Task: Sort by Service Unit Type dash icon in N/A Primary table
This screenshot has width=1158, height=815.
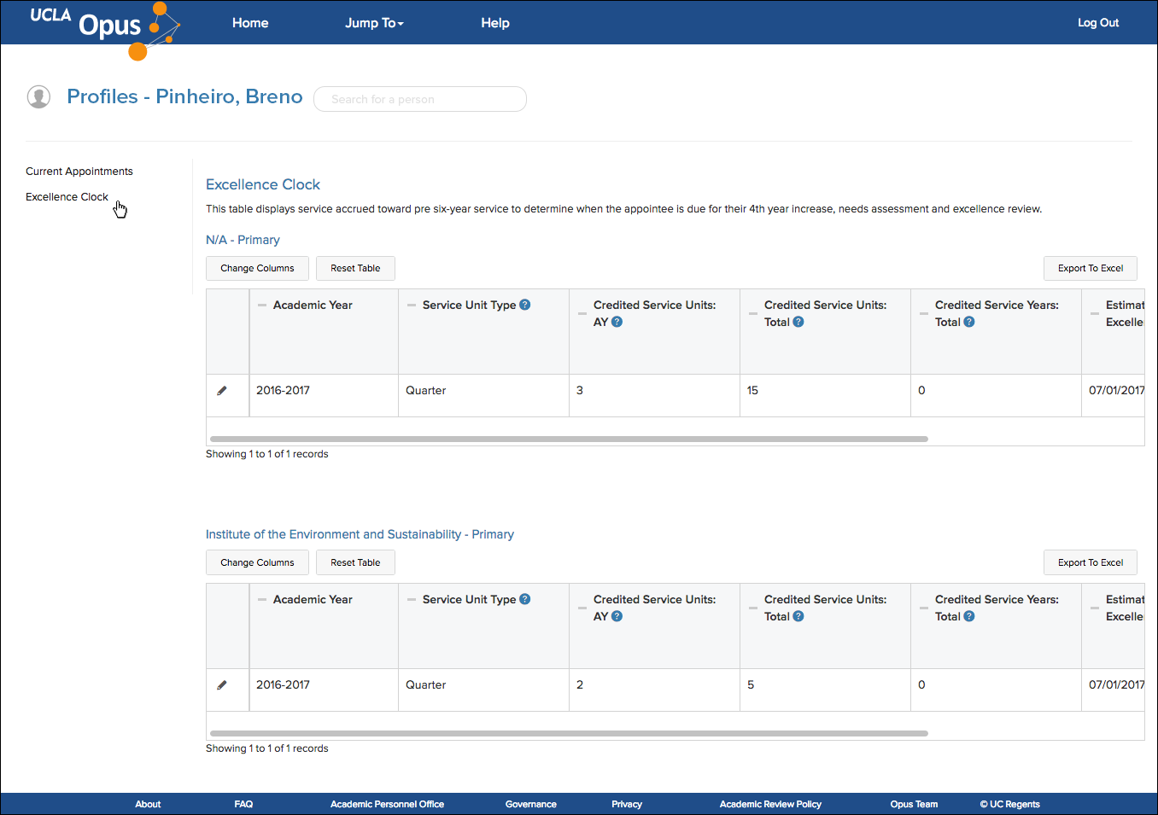Action: [412, 306]
